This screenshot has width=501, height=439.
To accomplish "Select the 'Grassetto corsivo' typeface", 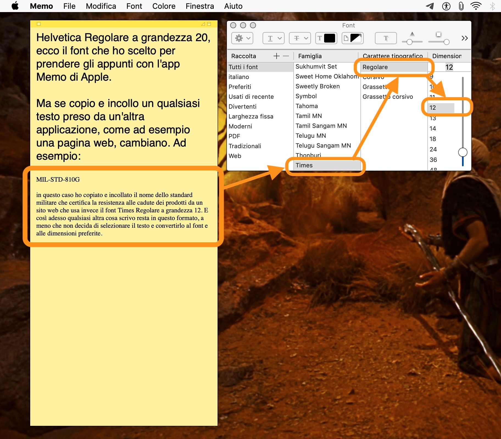I will (x=394, y=97).
